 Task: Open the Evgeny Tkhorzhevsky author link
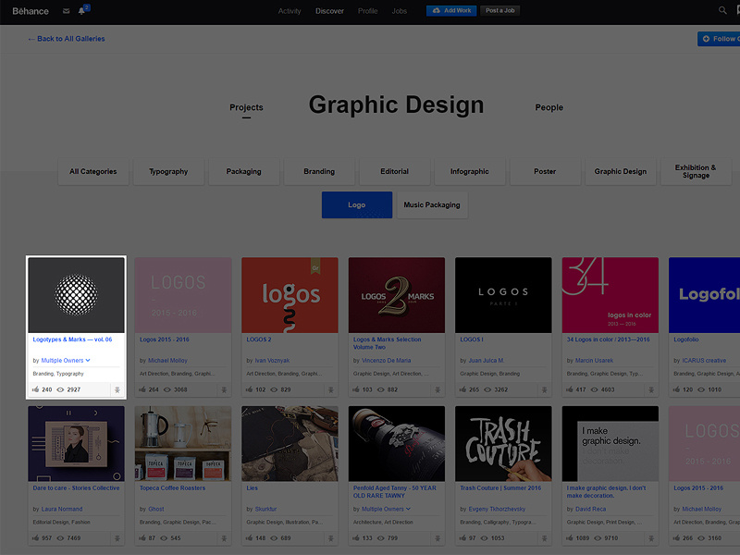(497, 509)
